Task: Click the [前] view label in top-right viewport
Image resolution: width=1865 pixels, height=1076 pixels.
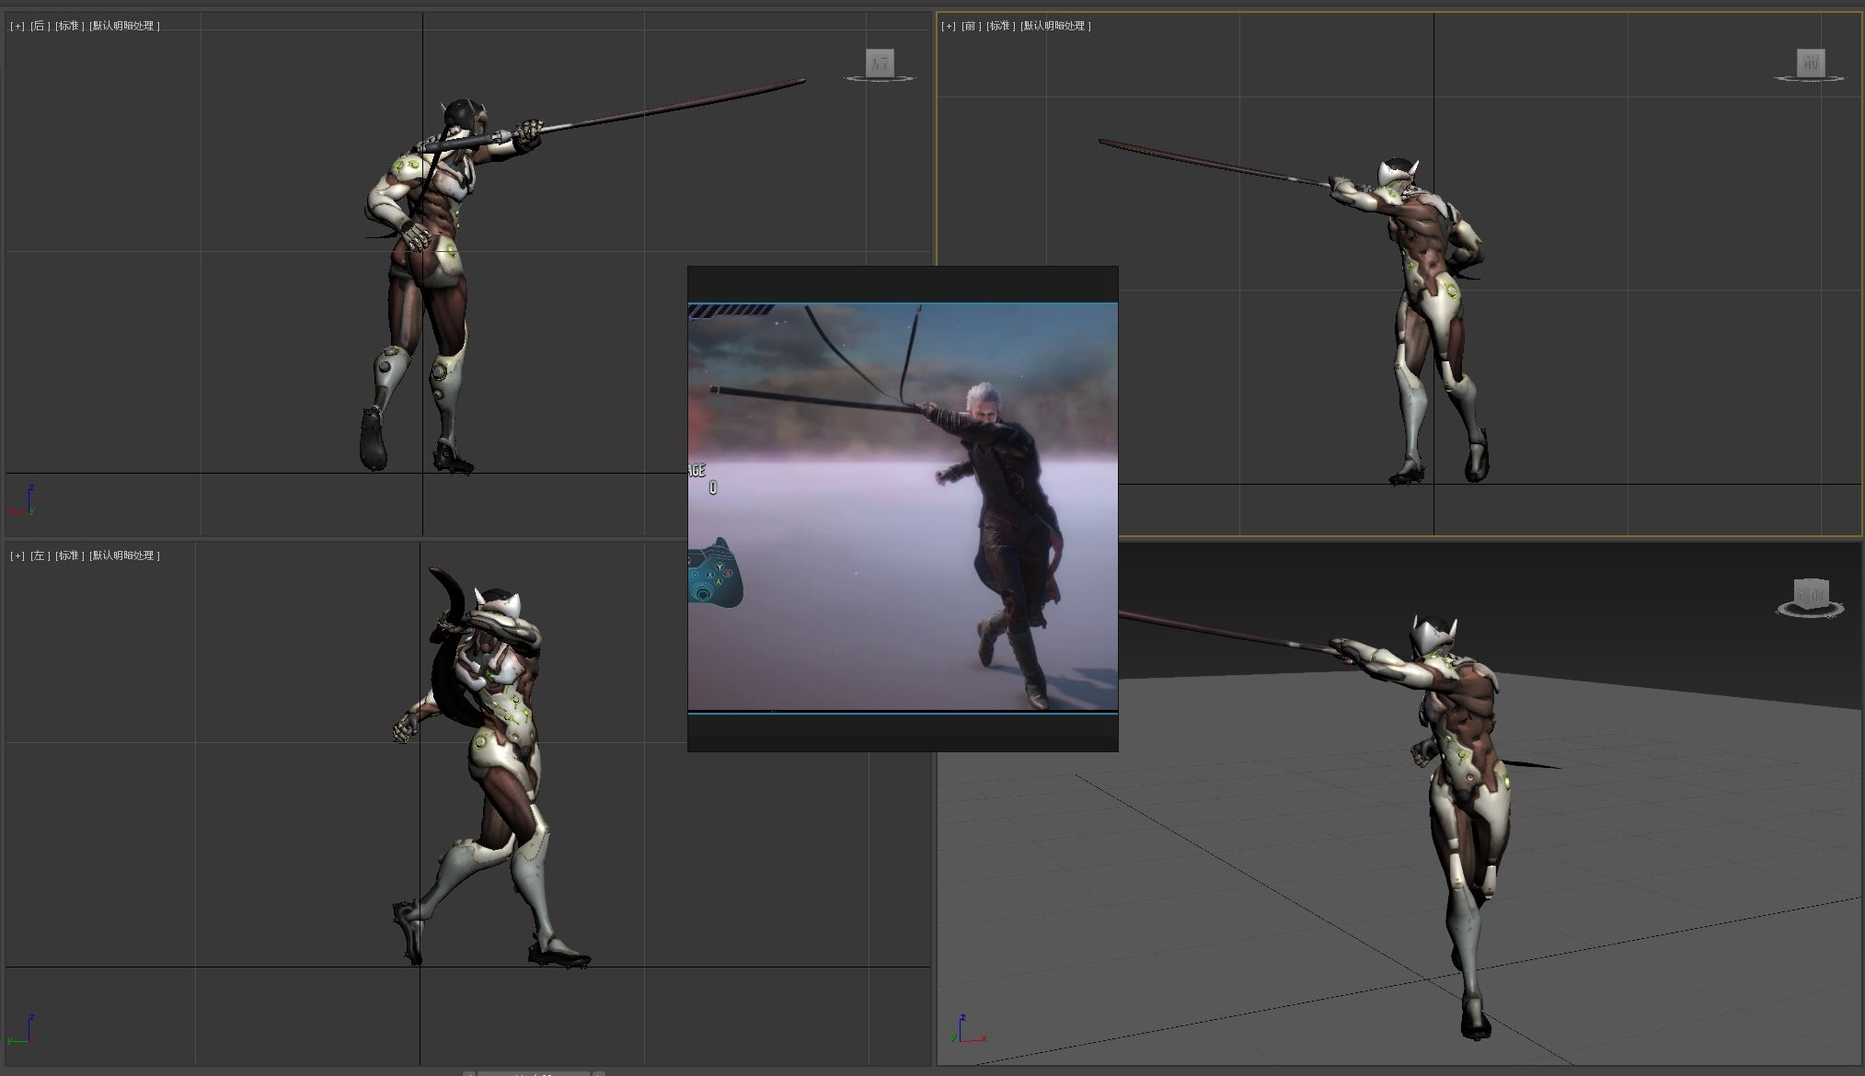Action: click(972, 26)
